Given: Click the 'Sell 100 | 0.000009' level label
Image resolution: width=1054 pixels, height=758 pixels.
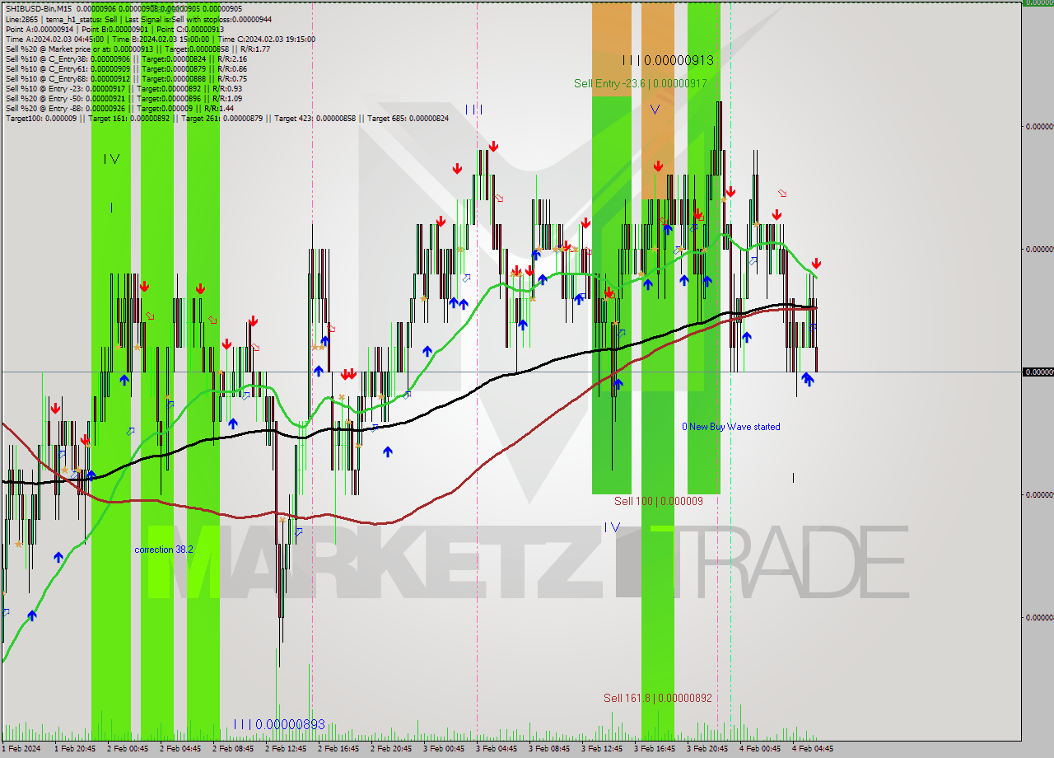Looking at the screenshot, I should point(659,501).
